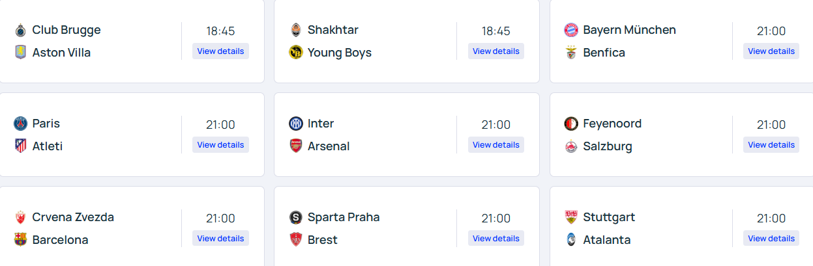Click the Paris Saint-Germain crest
The image size is (813, 266).
pos(20,124)
